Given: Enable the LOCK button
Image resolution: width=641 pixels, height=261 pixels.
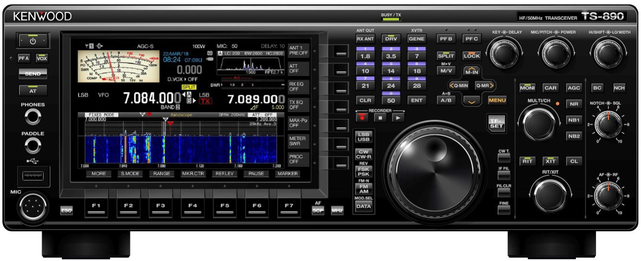Looking at the screenshot, I should click(x=472, y=56).
